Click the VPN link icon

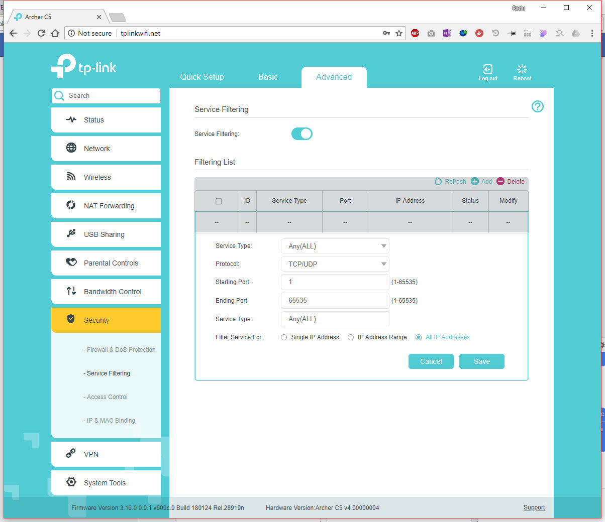[x=71, y=454]
